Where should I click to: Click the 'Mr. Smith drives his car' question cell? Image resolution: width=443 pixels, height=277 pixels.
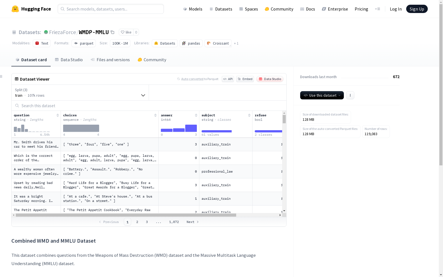click(36, 144)
